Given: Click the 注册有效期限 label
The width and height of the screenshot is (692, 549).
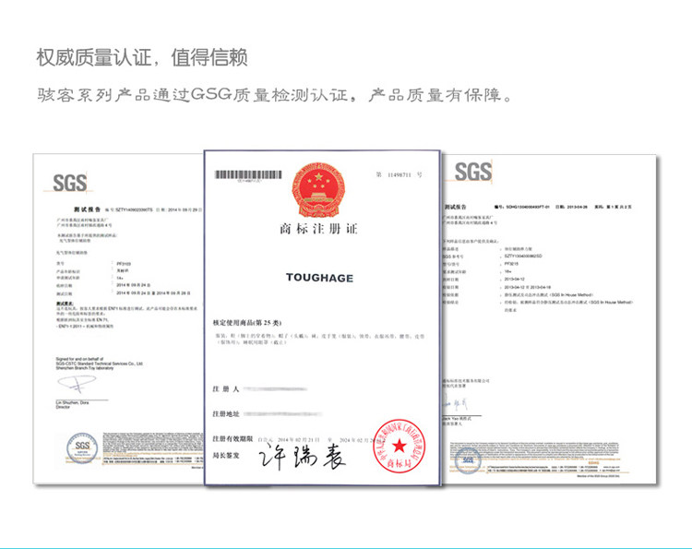Looking at the screenshot, I should [x=233, y=438].
